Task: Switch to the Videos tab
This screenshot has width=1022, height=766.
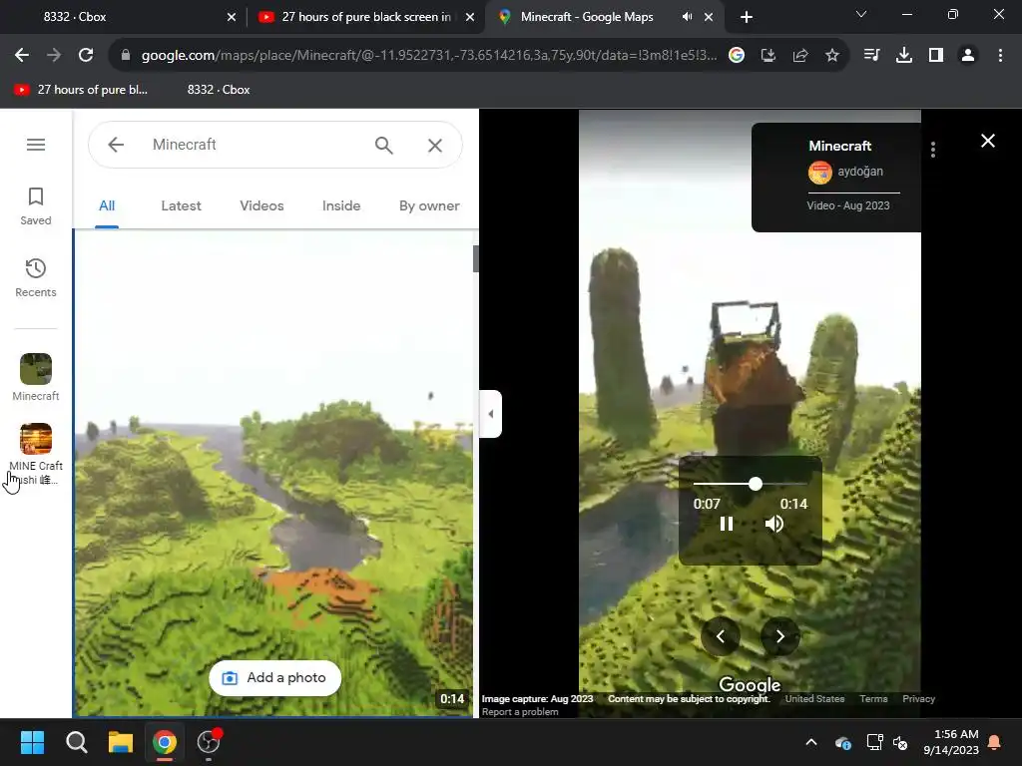Action: click(262, 205)
